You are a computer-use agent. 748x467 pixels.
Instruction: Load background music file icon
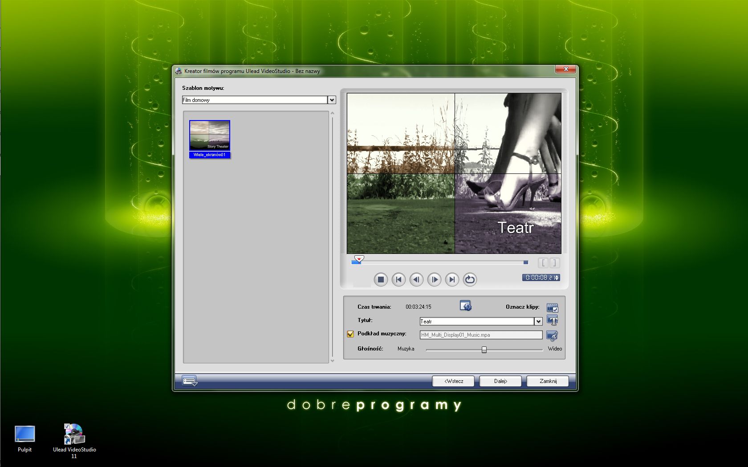click(x=552, y=335)
